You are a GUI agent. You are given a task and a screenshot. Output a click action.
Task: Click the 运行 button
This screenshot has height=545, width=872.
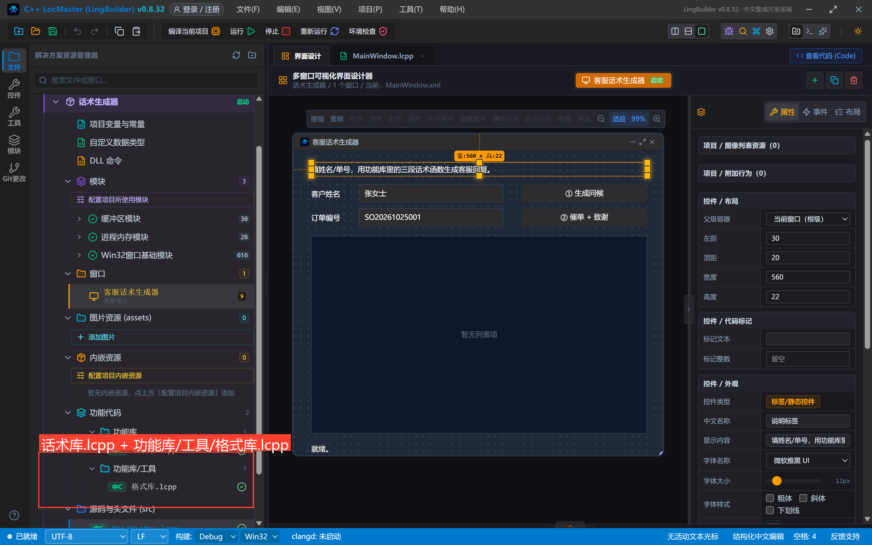tap(242, 31)
